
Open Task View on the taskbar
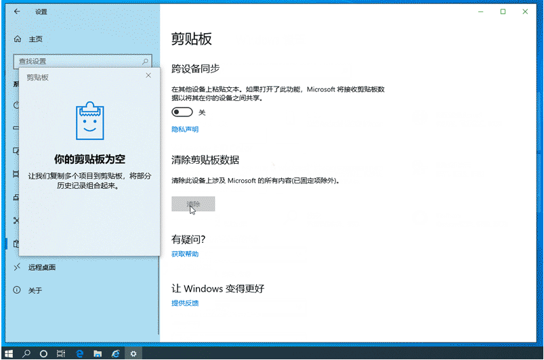coord(61,353)
